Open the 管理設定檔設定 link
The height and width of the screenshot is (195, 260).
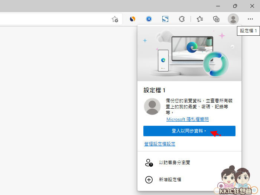coord(160,144)
